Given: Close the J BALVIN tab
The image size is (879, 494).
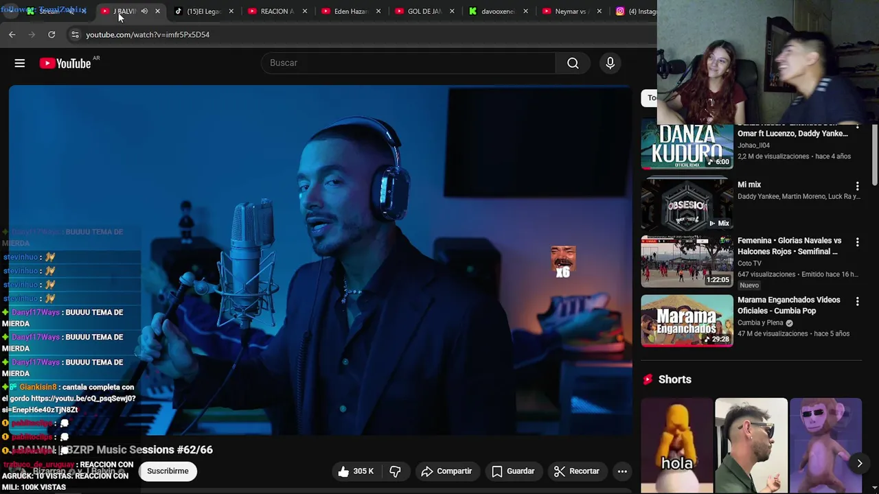Looking at the screenshot, I should pos(157,11).
